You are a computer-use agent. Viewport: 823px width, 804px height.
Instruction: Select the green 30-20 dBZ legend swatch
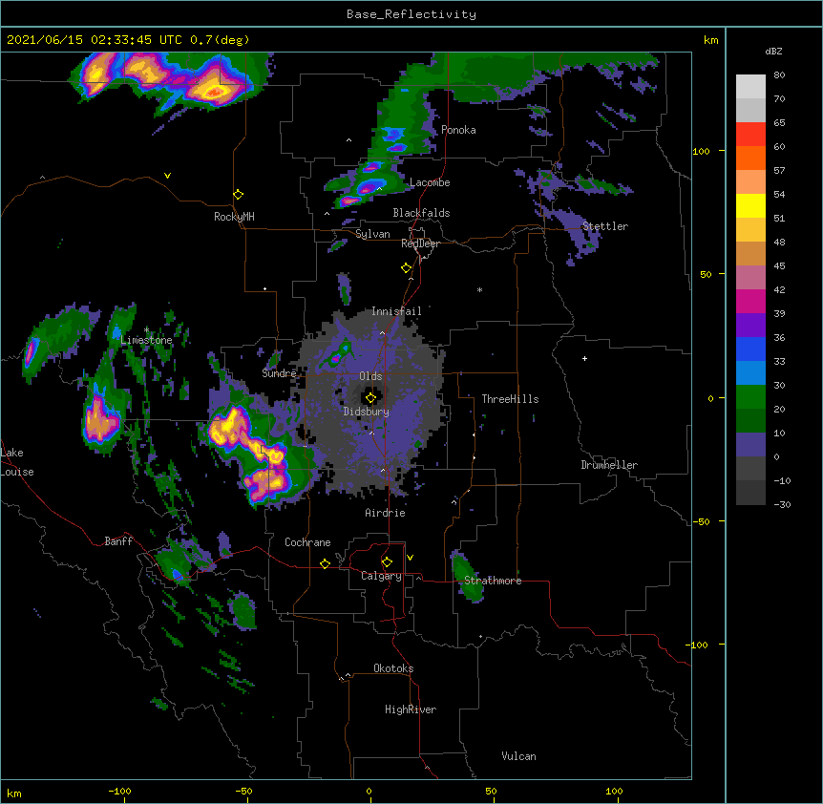[x=750, y=397]
